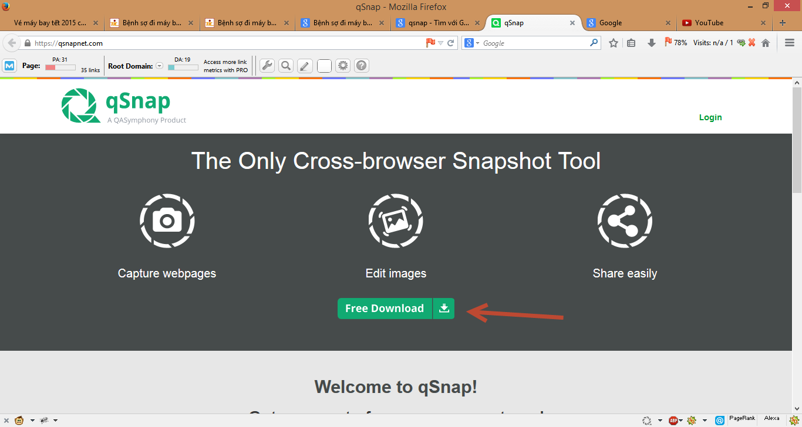Viewport: 802px width, 427px height.
Task: Click the Adblock Plus ABP status icon
Action: [x=673, y=420]
